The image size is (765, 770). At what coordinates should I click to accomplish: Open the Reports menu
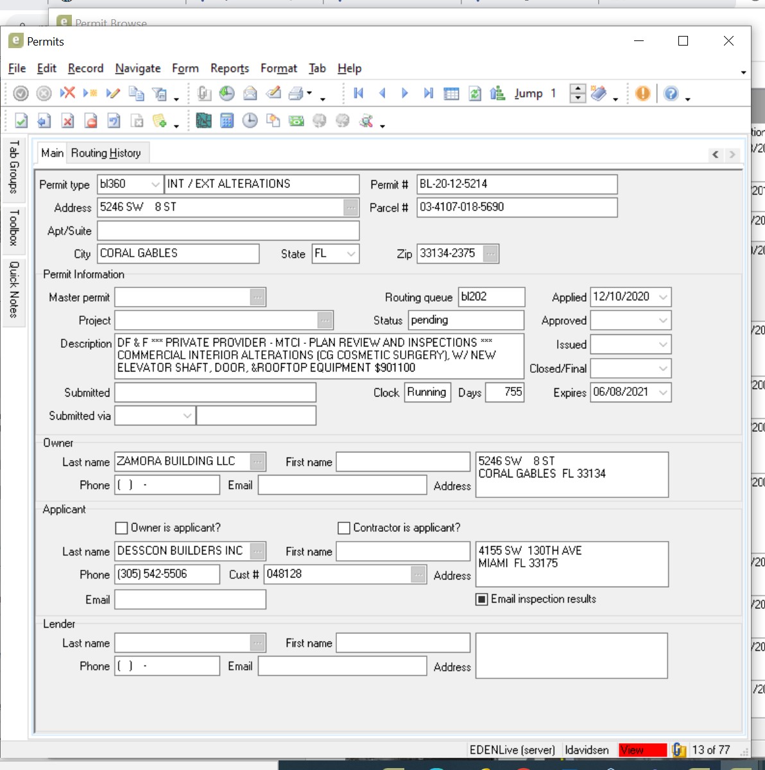click(x=229, y=68)
